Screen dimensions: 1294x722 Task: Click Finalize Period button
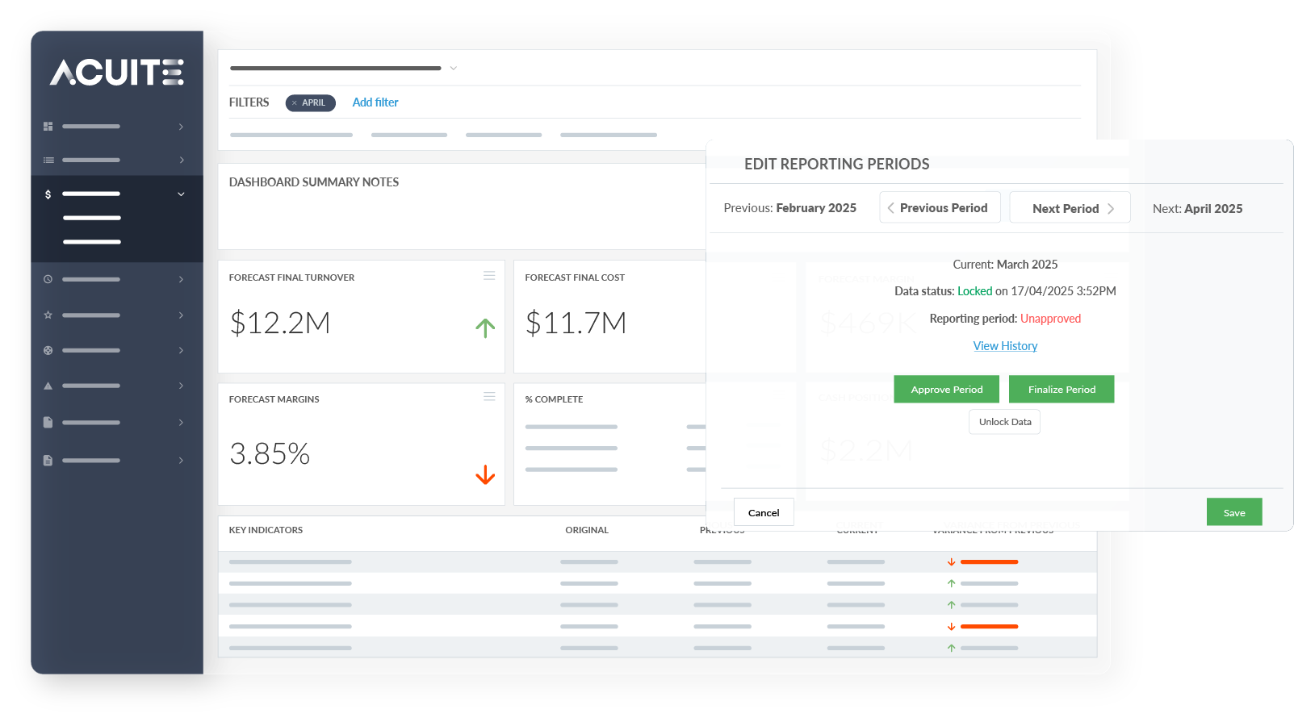pyautogui.click(x=1062, y=389)
